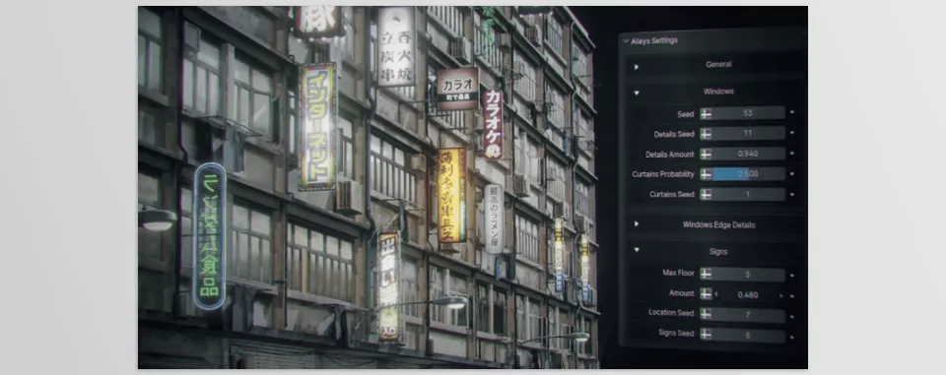Toggle the input attribute icon beside Curtains Probability
The width and height of the screenshot is (946, 375).
[706, 174]
